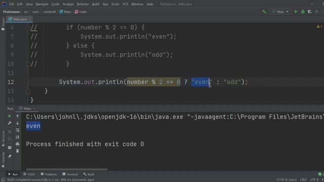Clear console with trash icon
Viewport: 324px width, 182px height.
click(18, 151)
